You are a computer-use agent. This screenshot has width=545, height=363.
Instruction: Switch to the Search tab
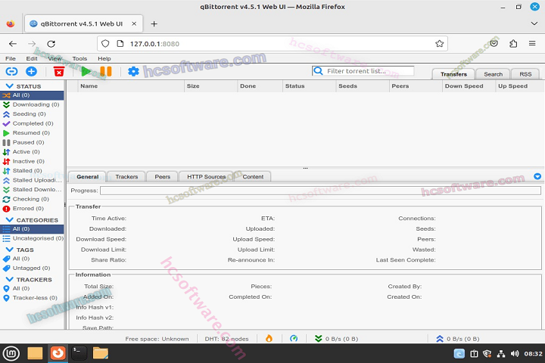(493, 74)
